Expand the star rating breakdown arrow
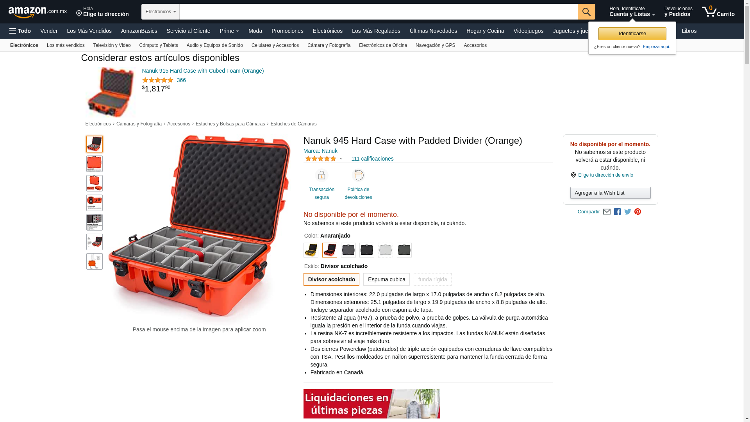 tap(341, 159)
